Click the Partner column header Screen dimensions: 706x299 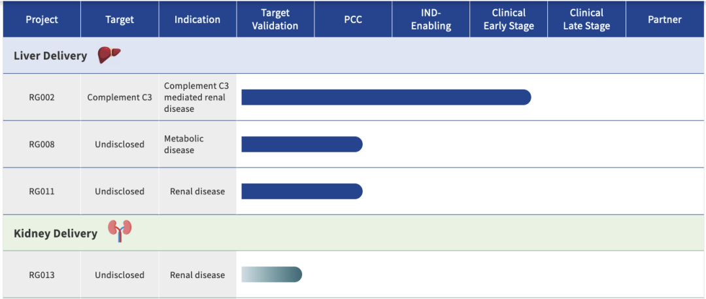tap(665, 20)
